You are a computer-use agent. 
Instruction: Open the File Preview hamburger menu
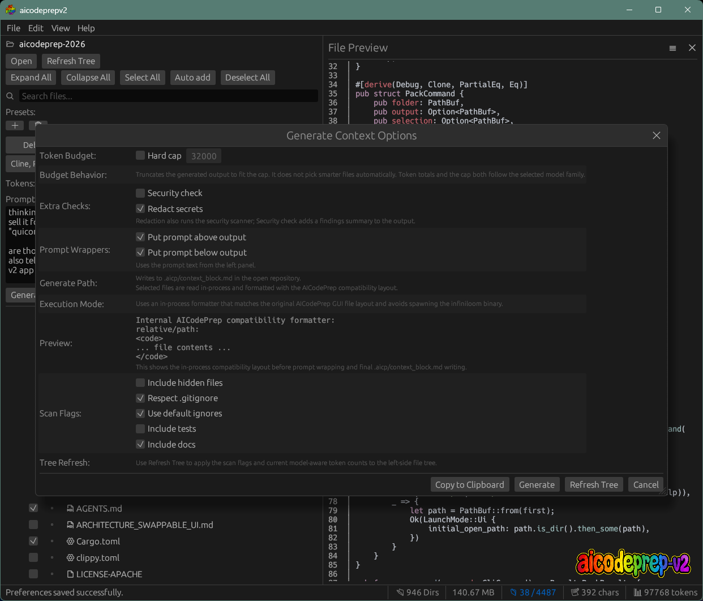(672, 48)
